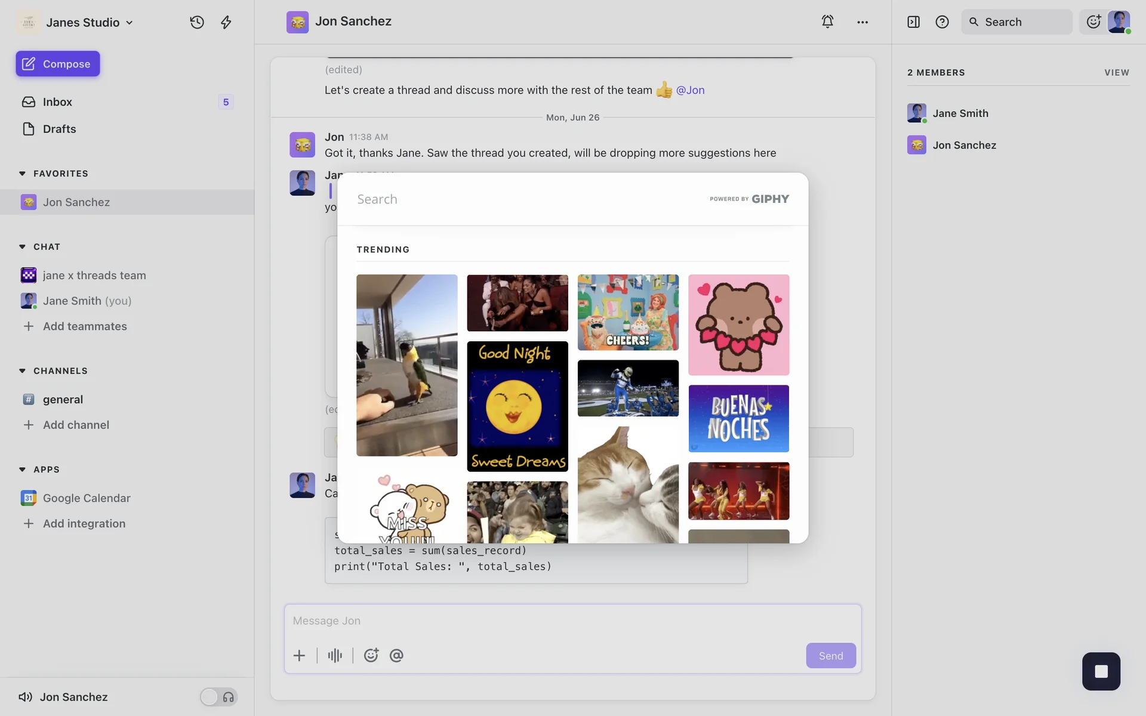The height and width of the screenshot is (716, 1146).
Task: Click the @ mention icon
Action: [x=396, y=655]
